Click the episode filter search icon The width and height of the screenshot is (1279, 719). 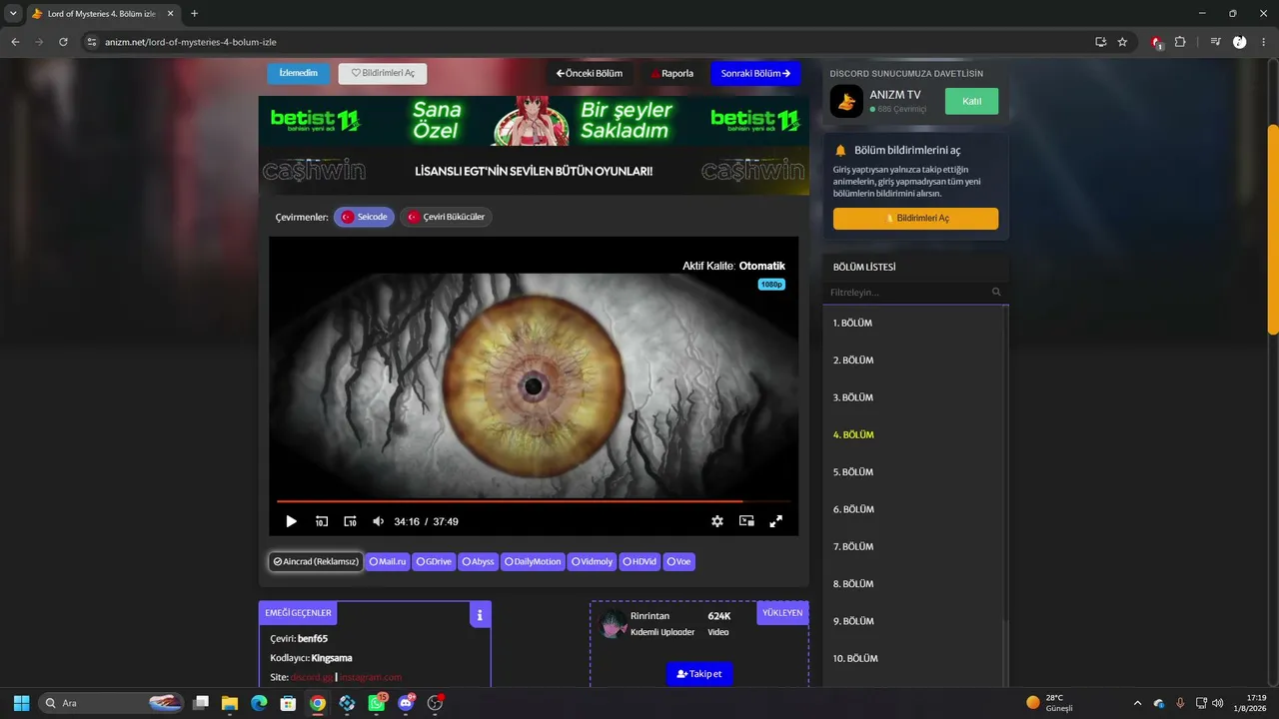[x=996, y=293]
